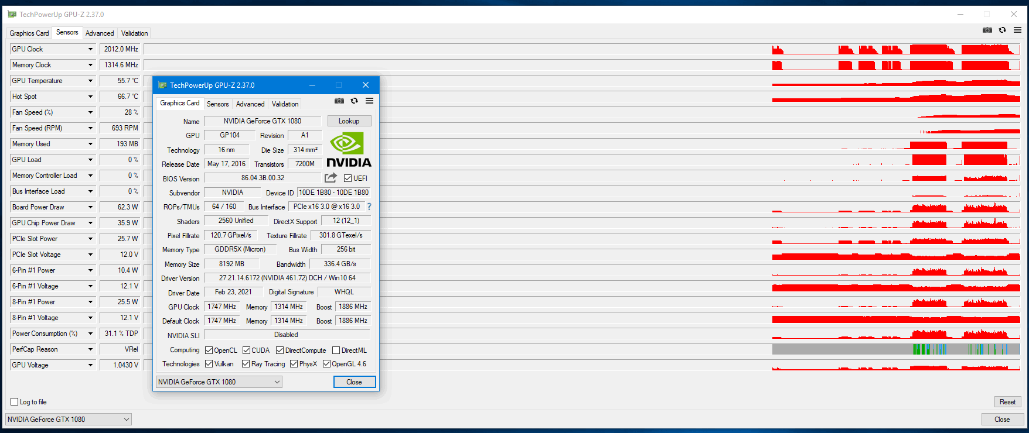The height and width of the screenshot is (433, 1029).
Task: Click the Lookup button
Action: click(x=349, y=121)
